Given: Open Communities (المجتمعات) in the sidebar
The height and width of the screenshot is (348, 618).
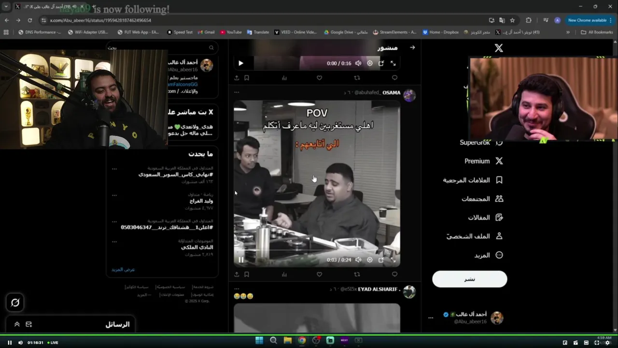Looking at the screenshot, I should [482, 199].
